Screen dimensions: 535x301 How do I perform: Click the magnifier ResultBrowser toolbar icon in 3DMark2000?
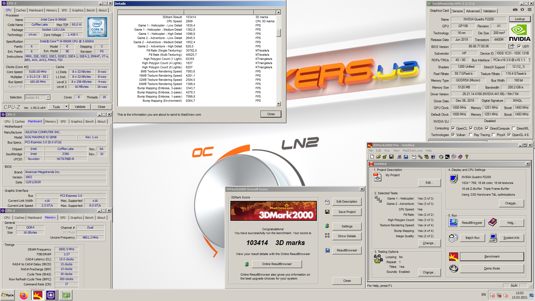(x=406, y=157)
